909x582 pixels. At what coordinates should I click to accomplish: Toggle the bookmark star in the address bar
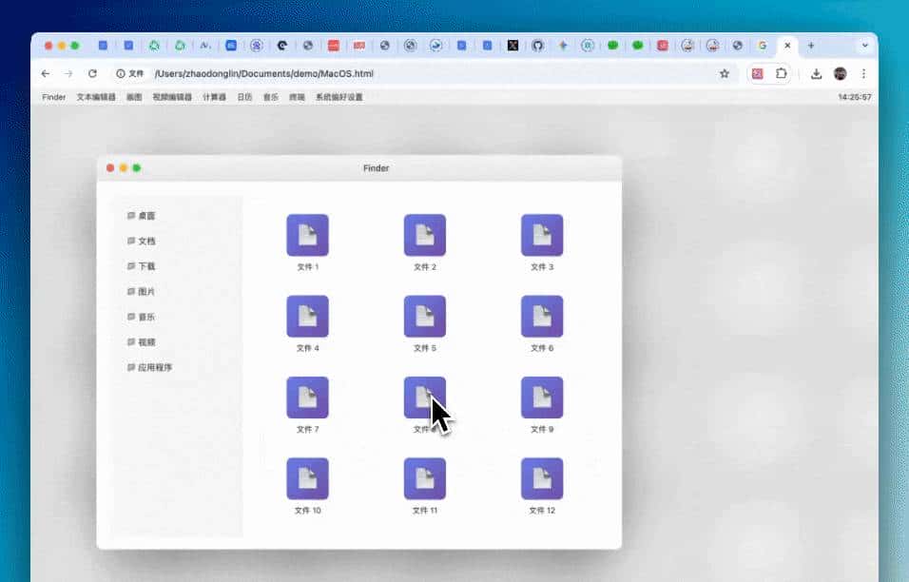pyautogui.click(x=725, y=72)
